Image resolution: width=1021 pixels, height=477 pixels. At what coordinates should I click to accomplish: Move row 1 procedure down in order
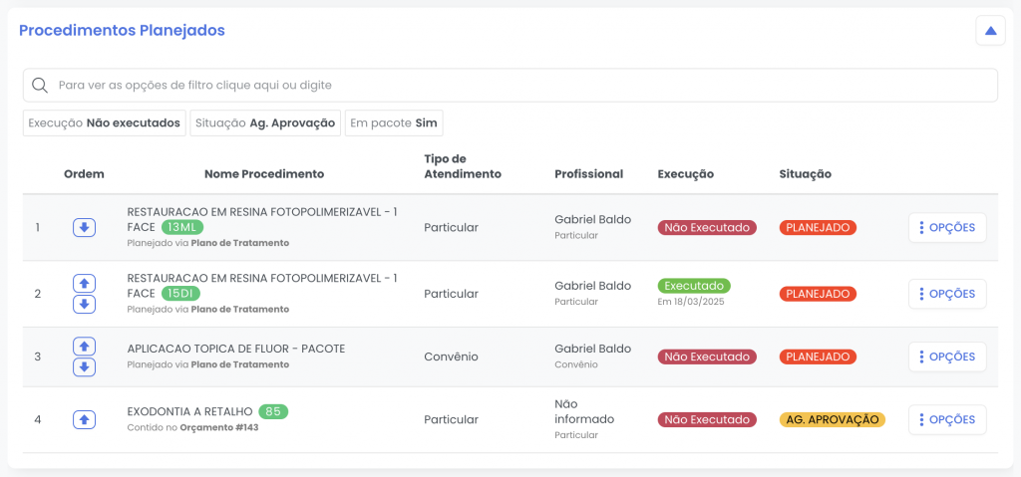click(85, 228)
